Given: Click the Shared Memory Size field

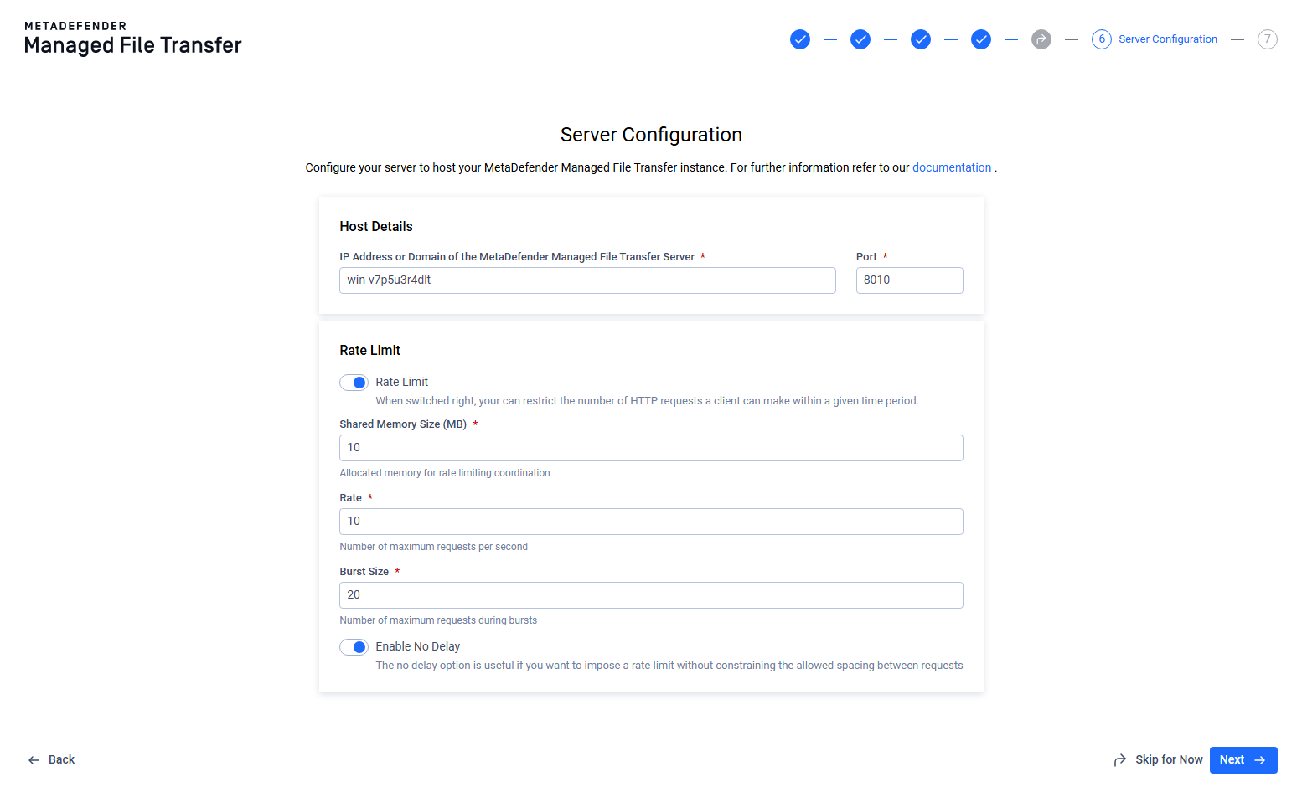Looking at the screenshot, I should 651,448.
